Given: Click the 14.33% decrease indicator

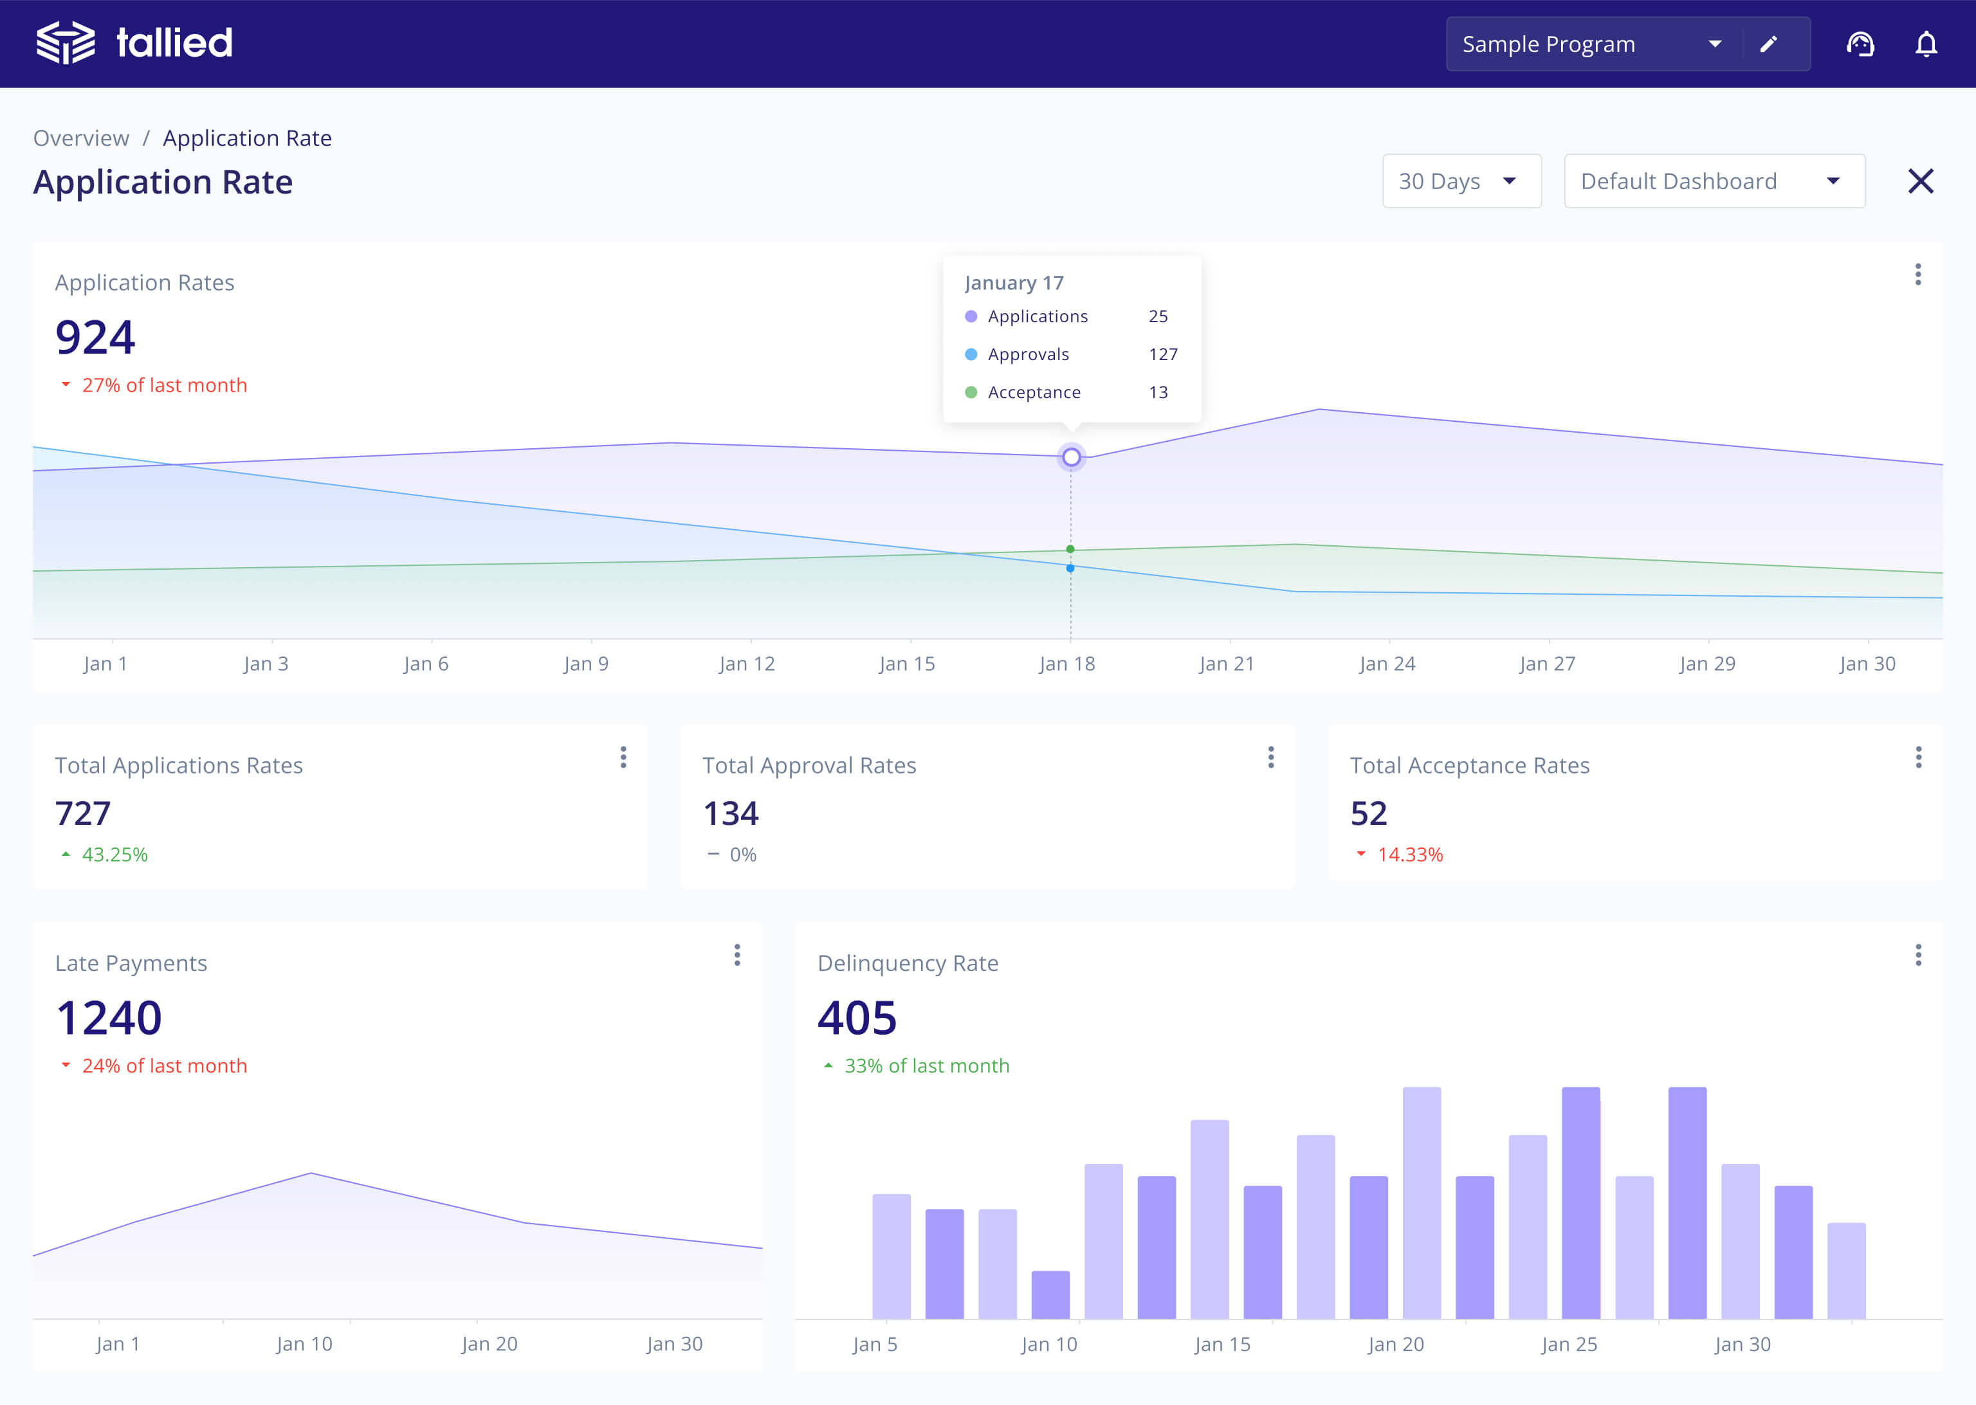Looking at the screenshot, I should pyautogui.click(x=1400, y=855).
